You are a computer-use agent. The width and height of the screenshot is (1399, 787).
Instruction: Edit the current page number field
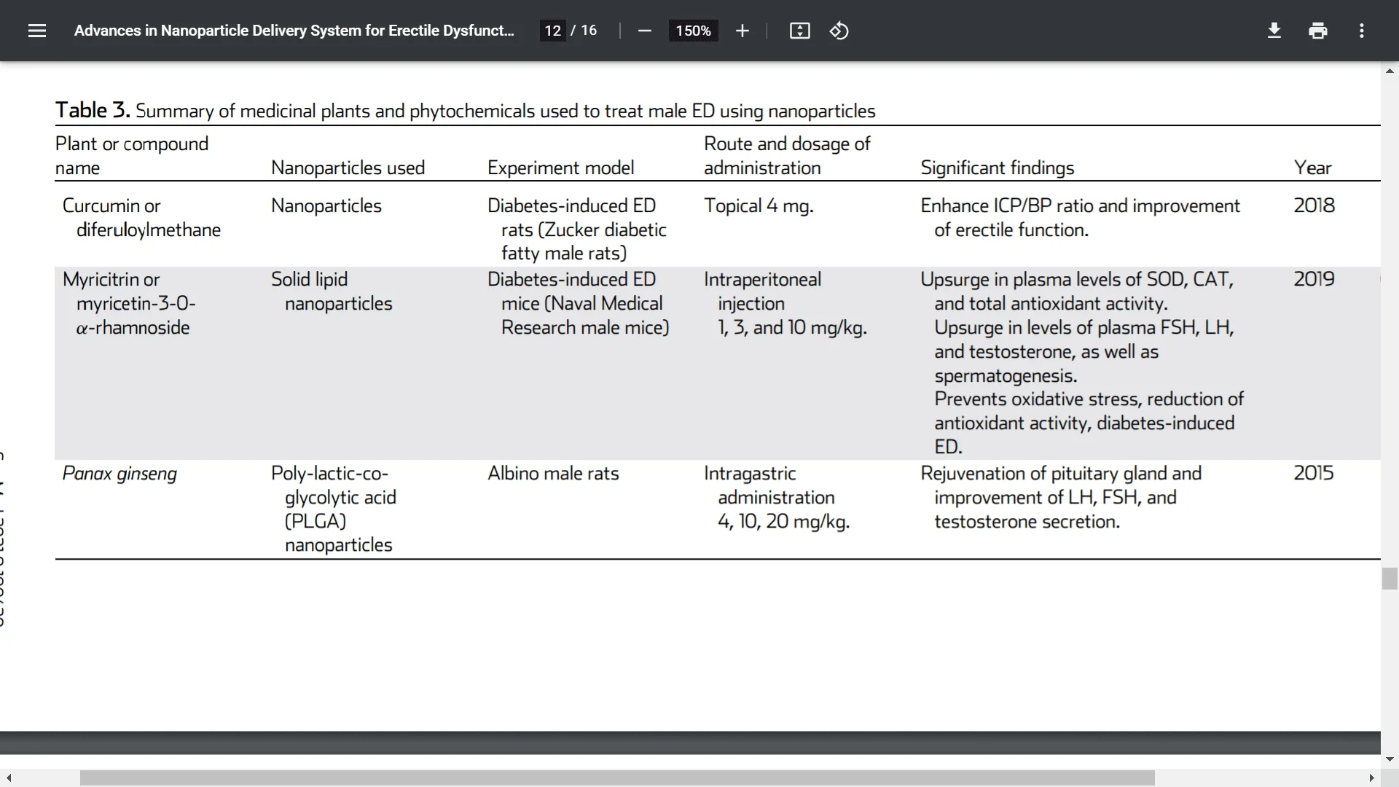click(x=552, y=31)
